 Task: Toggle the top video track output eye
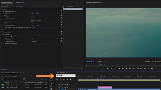pos(68,84)
